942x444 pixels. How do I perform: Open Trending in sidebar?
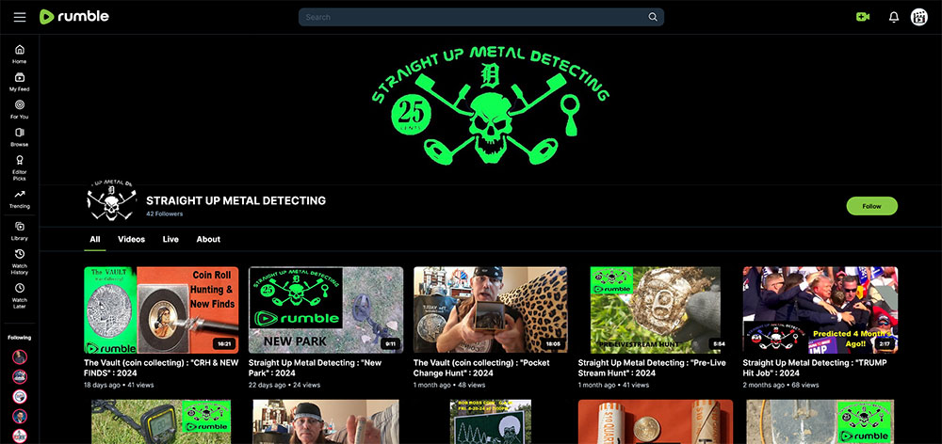[19, 199]
